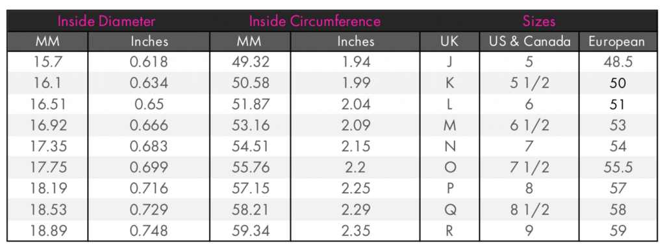
Task: Click the pink Sizes heading
Action: coord(539,21)
